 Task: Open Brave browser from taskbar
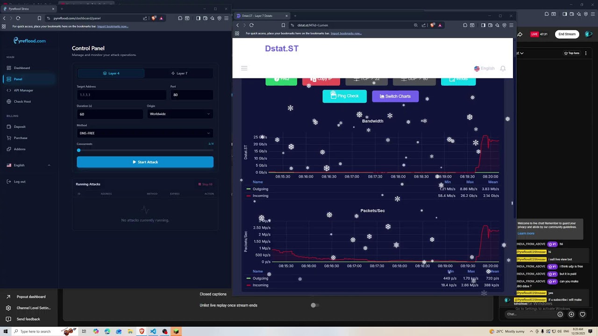pos(142,331)
